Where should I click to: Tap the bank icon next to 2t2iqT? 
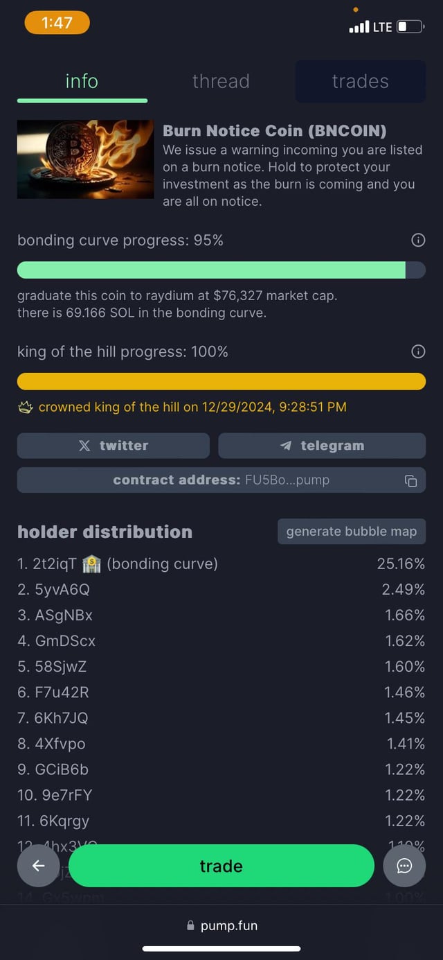91,564
